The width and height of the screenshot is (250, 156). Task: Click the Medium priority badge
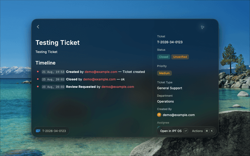click(164, 73)
